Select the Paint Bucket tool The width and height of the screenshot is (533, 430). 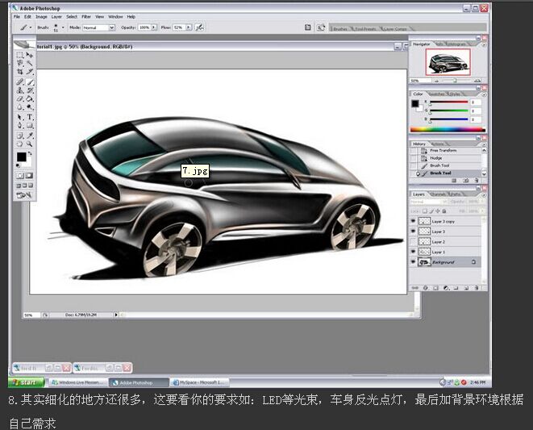[30, 98]
